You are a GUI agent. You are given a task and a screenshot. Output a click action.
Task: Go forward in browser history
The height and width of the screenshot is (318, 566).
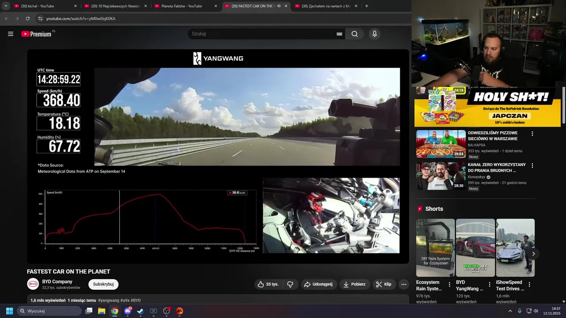pos(17,19)
